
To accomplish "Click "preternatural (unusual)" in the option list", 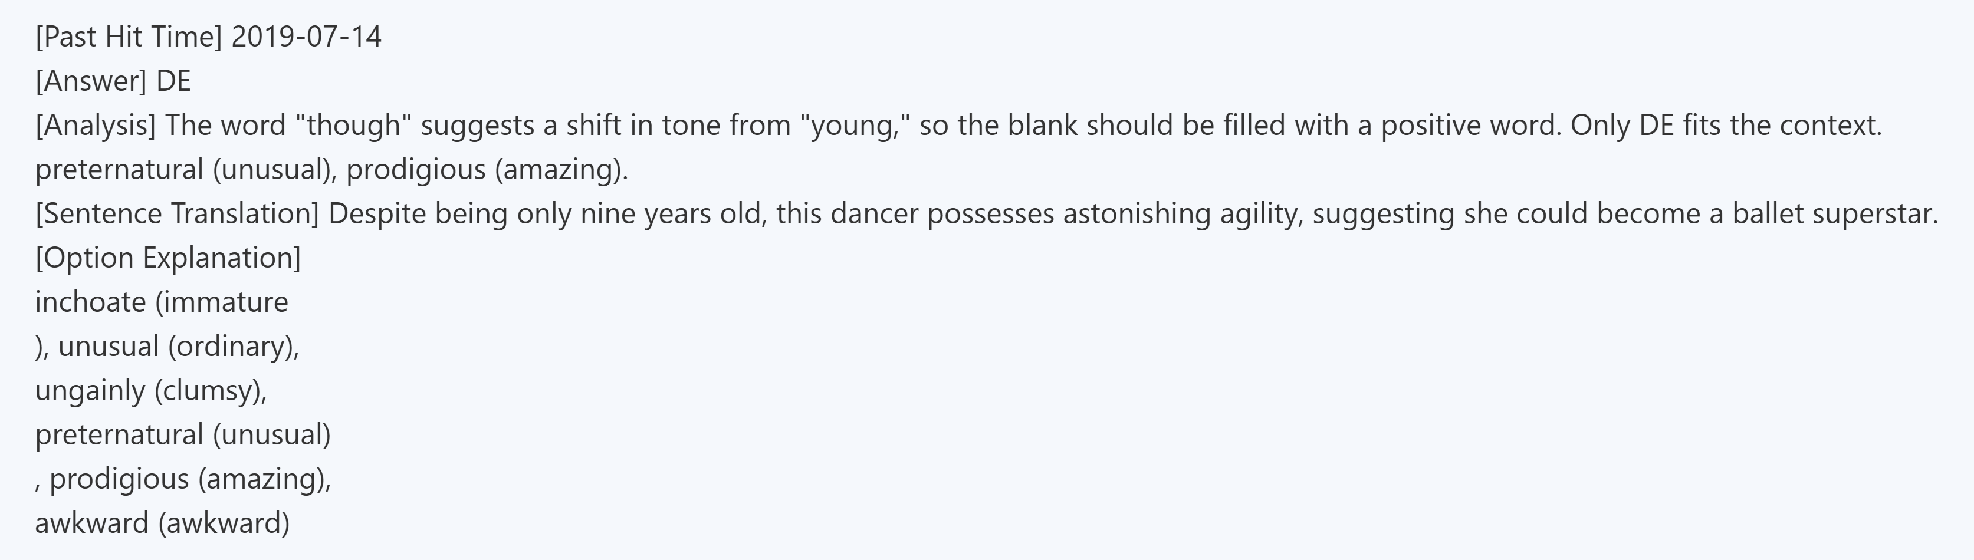I will 183,434.
